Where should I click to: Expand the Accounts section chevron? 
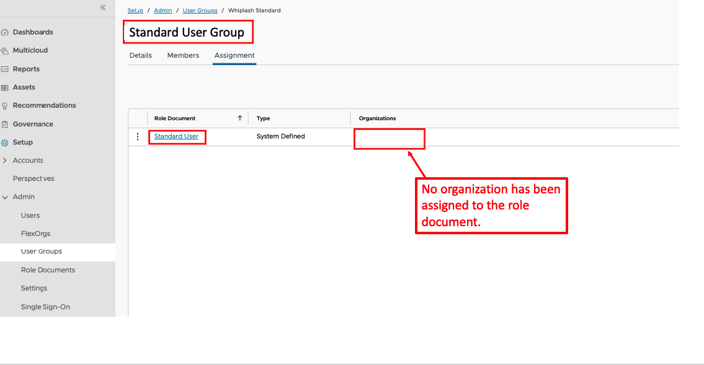[x=4, y=161]
